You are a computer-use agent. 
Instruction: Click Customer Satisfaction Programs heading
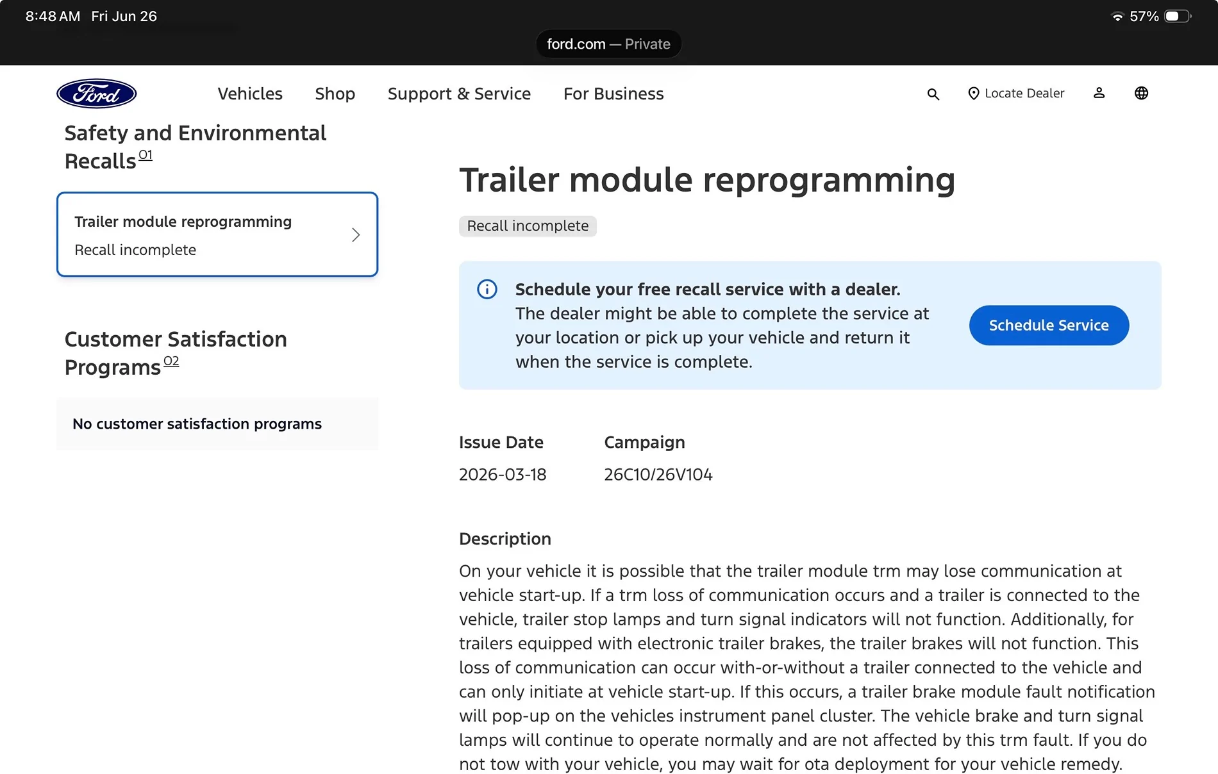pyautogui.click(x=176, y=354)
